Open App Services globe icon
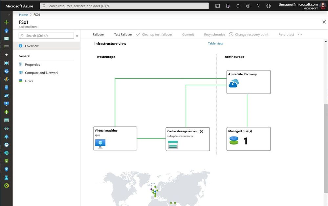This screenshot has height=206, width=328. click(7, 71)
